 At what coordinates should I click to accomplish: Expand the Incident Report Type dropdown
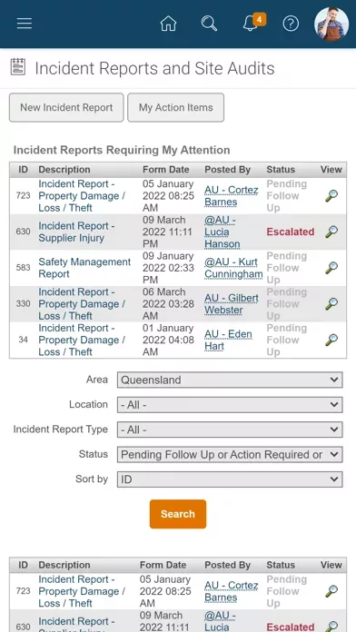230,430
